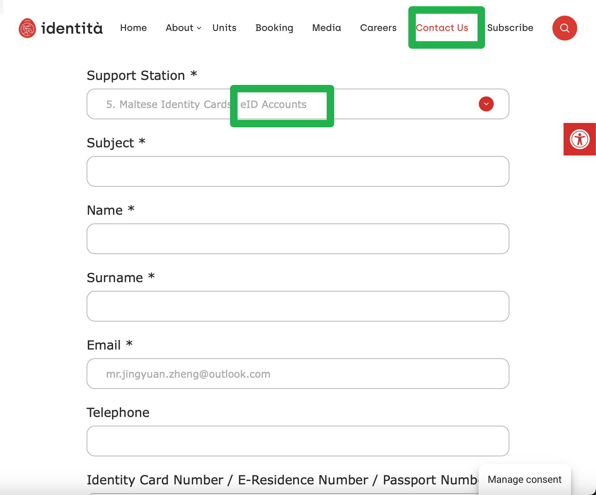Navigate to the Booking page
The width and height of the screenshot is (596, 495).
point(274,28)
